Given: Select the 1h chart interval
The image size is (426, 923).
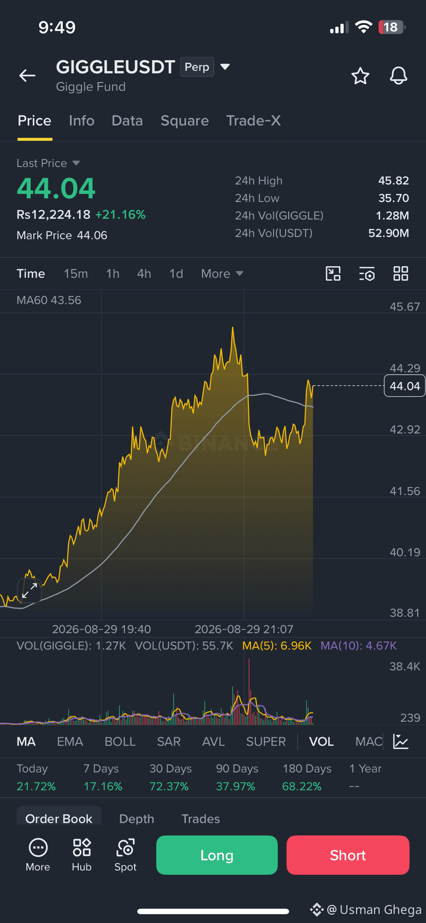Looking at the screenshot, I should click(113, 274).
